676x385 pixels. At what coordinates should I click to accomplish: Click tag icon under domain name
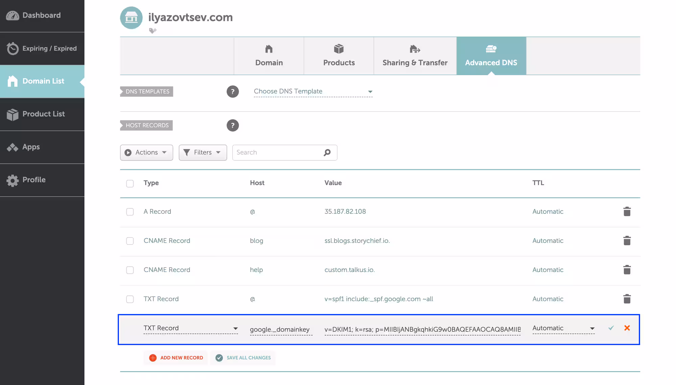tap(153, 31)
